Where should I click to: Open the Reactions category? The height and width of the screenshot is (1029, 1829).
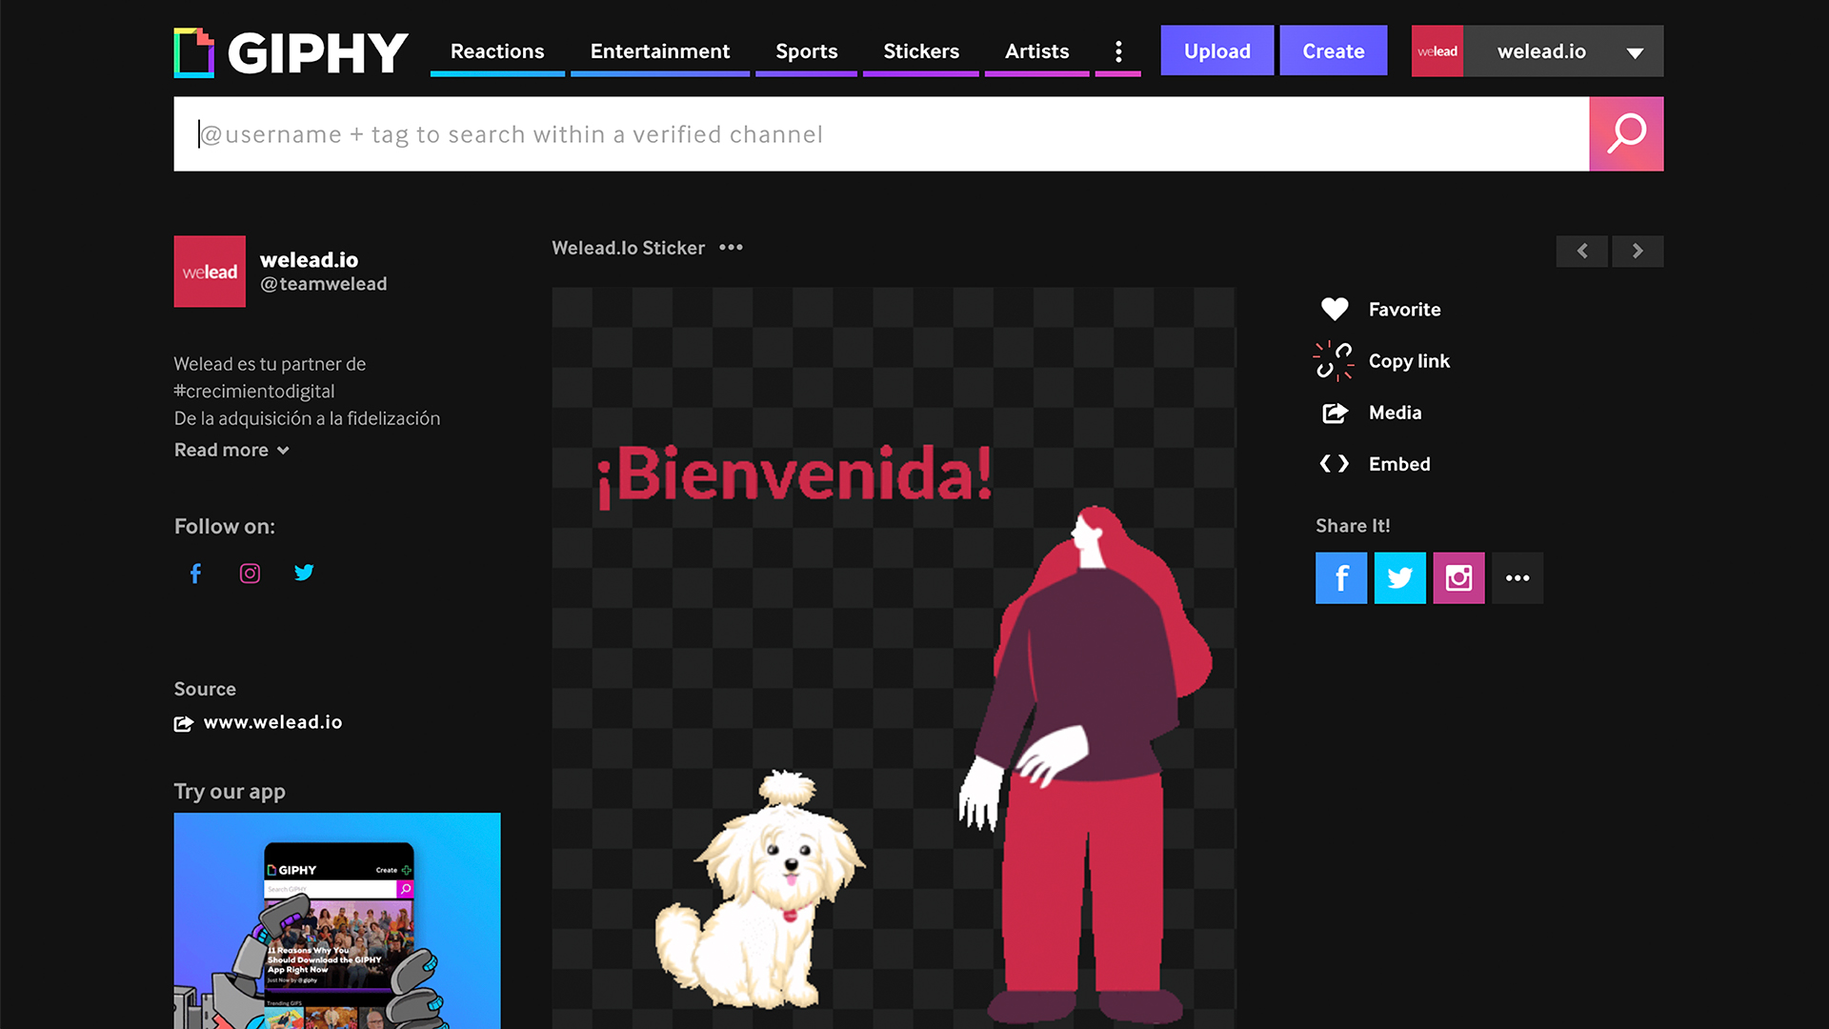[497, 51]
